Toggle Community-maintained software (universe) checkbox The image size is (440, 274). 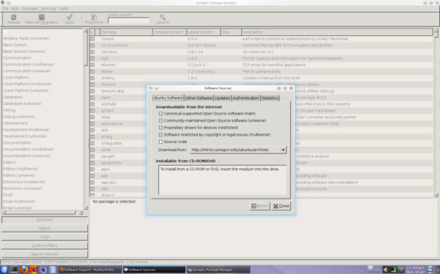(x=161, y=120)
